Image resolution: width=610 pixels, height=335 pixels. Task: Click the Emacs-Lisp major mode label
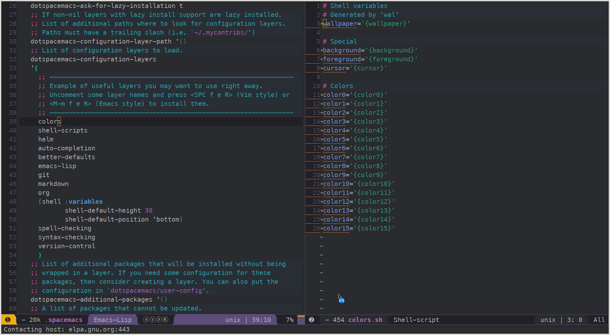click(113, 320)
